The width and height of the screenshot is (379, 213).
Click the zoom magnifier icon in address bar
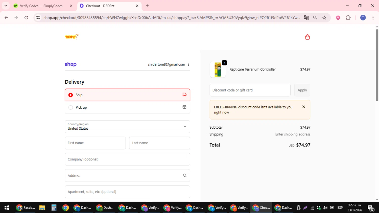click(315, 18)
